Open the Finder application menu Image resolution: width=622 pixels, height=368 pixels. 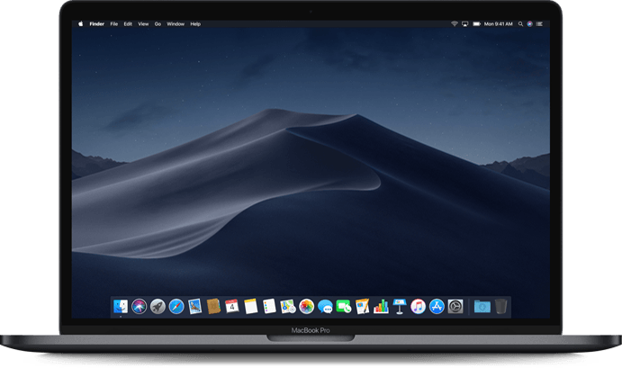pos(97,23)
